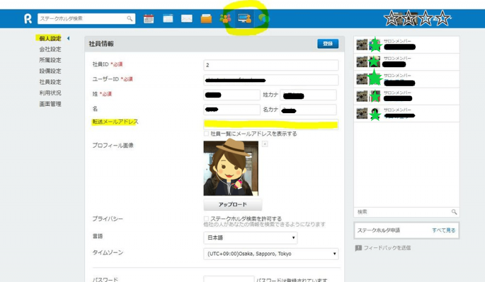Viewport: 485px width, 282px height.
Task: Click the 名 input field
Action: (232, 110)
